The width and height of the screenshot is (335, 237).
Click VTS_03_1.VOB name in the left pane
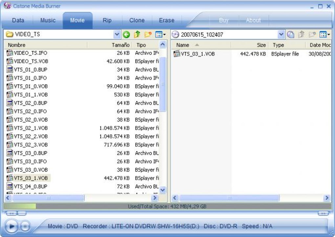pyautogui.click(x=31, y=178)
